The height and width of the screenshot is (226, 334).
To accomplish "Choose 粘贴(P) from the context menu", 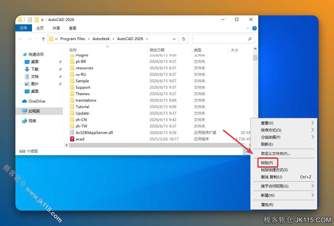I will click(284, 163).
